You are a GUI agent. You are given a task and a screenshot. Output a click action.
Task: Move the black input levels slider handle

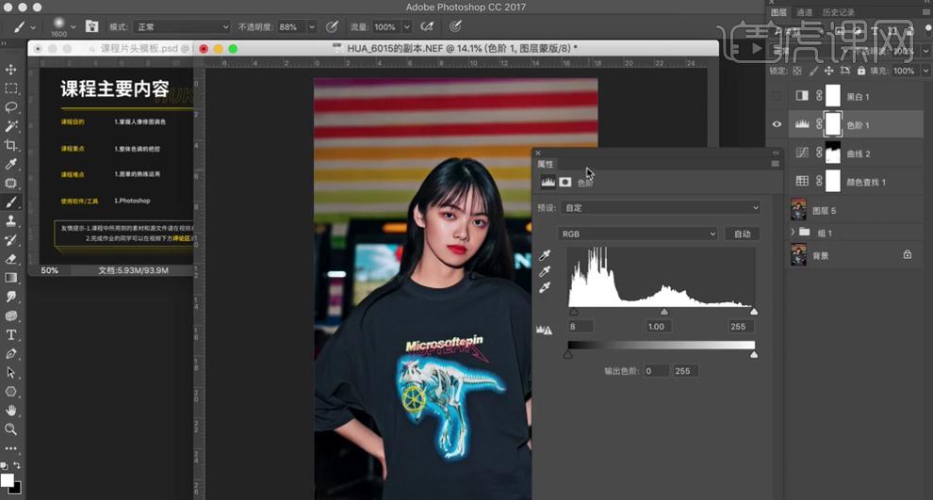[574, 312]
